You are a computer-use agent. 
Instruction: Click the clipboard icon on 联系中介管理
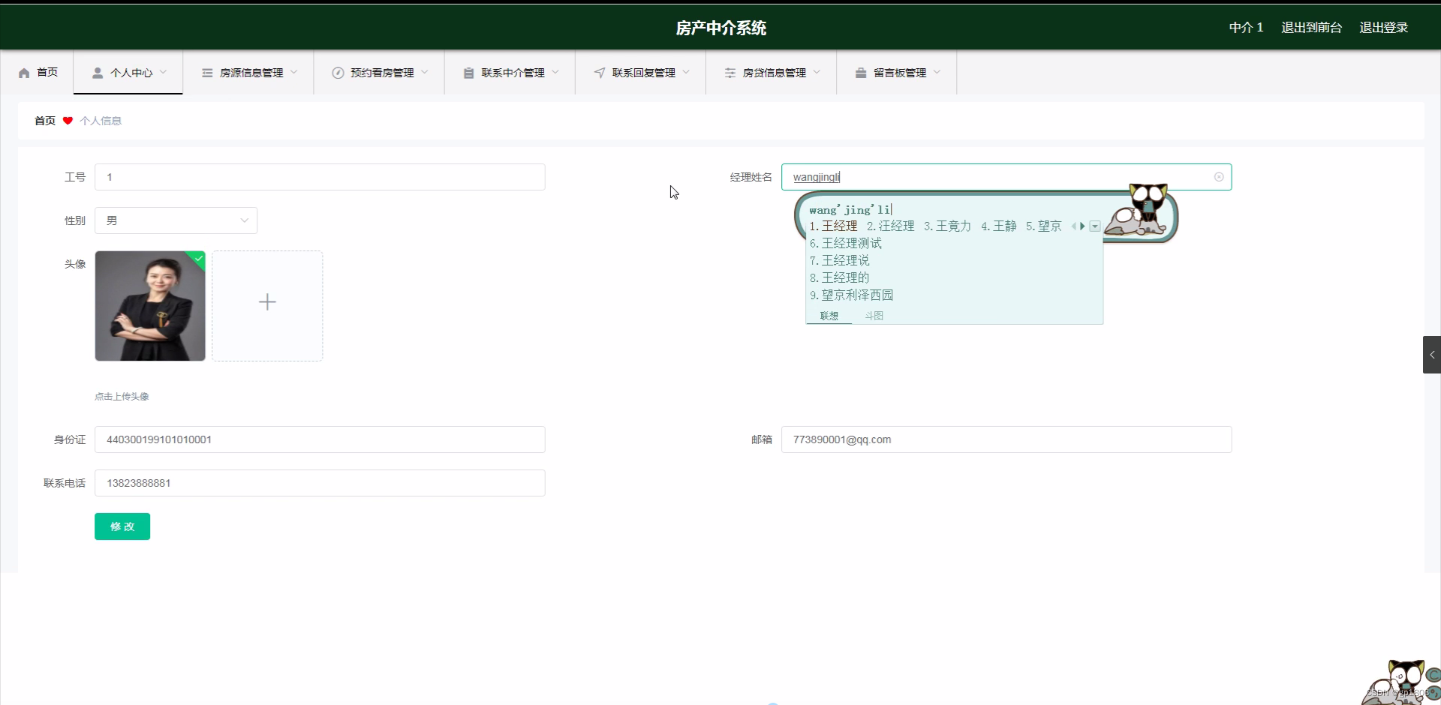point(468,72)
